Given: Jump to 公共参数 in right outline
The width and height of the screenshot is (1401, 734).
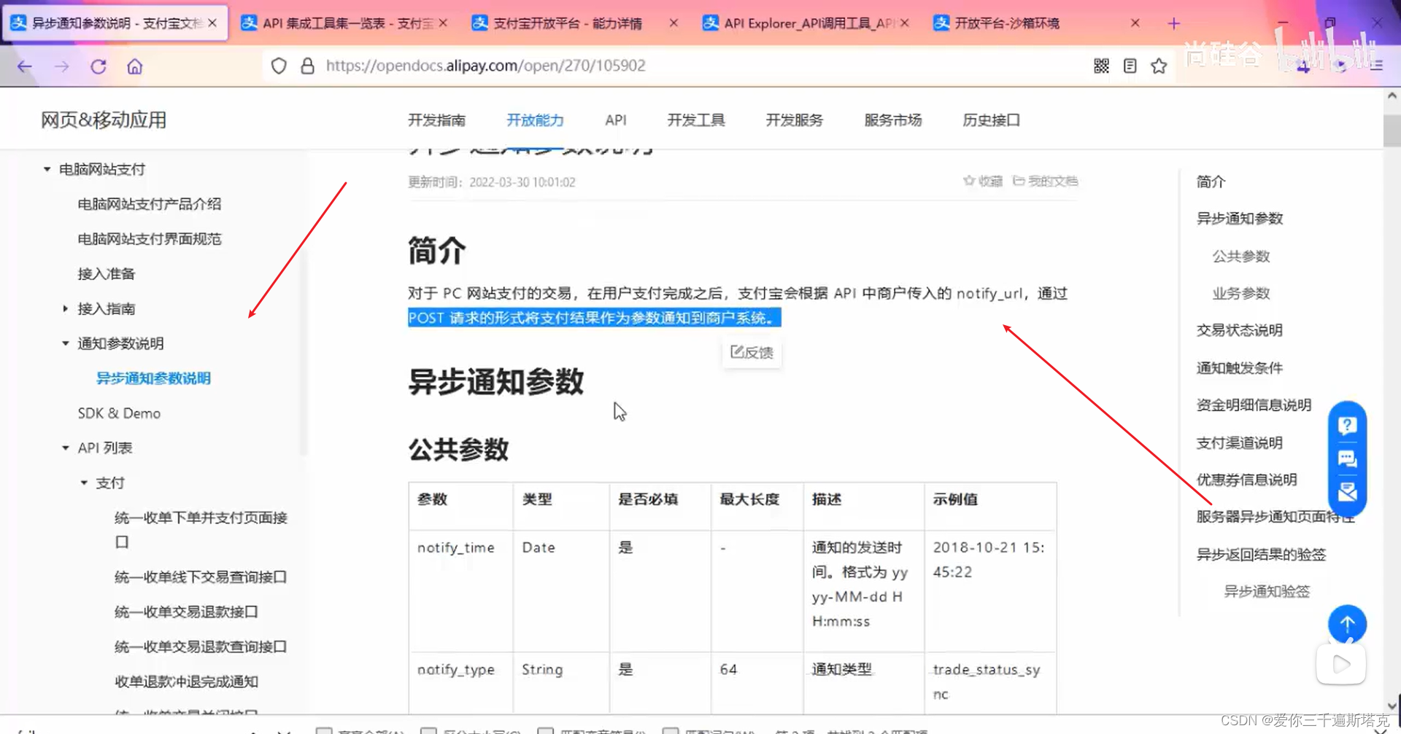Looking at the screenshot, I should (x=1241, y=257).
